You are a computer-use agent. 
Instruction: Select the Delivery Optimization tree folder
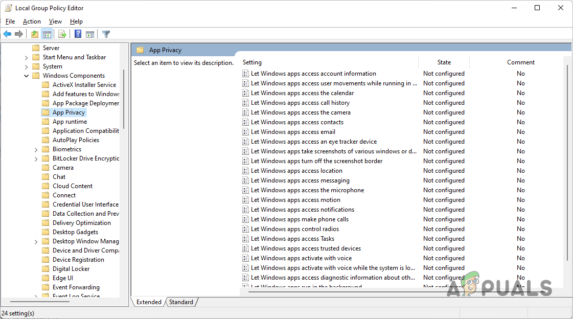(81, 223)
